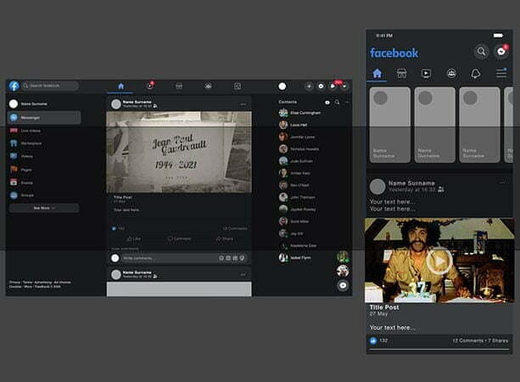Click Comment button on desktop post
This screenshot has width=520, height=382.
179,239
